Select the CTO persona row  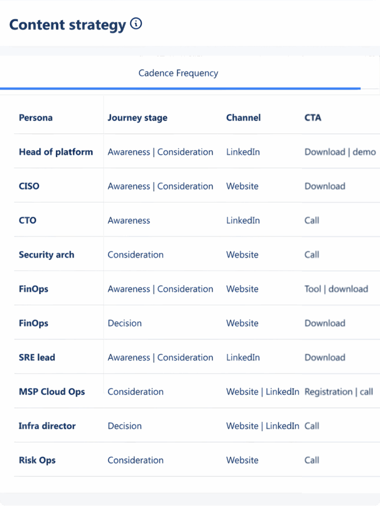28,220
